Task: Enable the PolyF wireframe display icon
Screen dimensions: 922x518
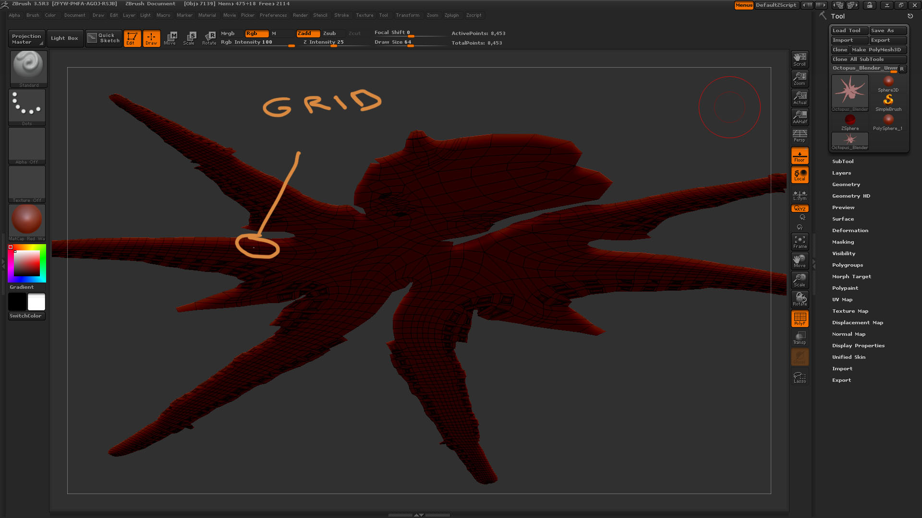Action: point(800,318)
